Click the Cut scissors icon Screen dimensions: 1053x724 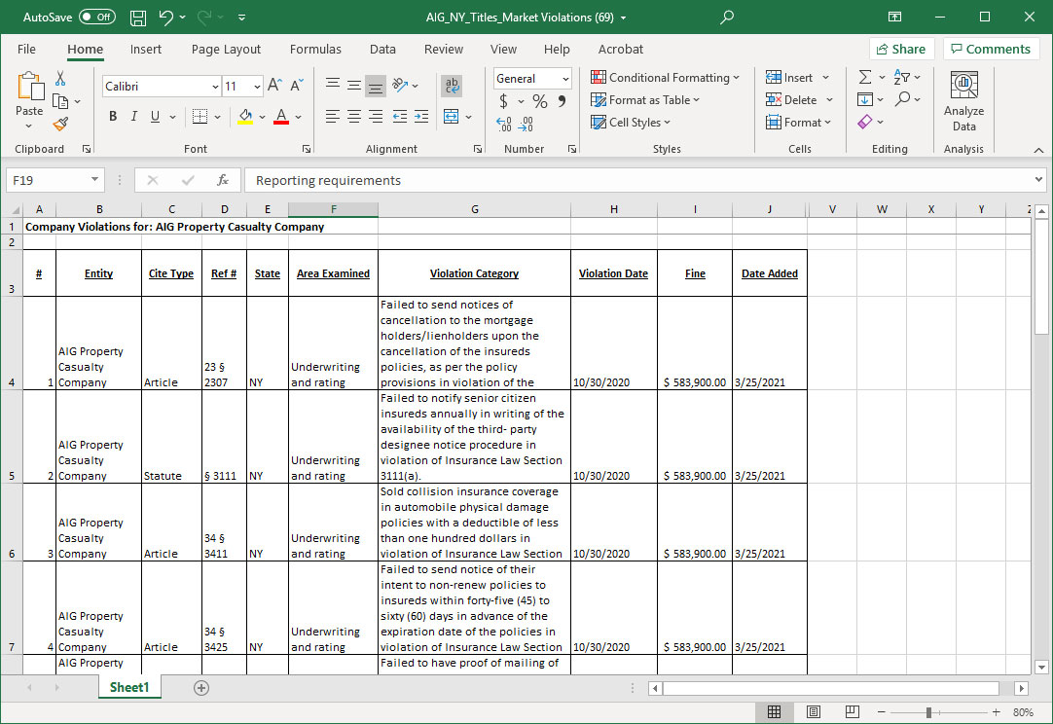(60, 79)
